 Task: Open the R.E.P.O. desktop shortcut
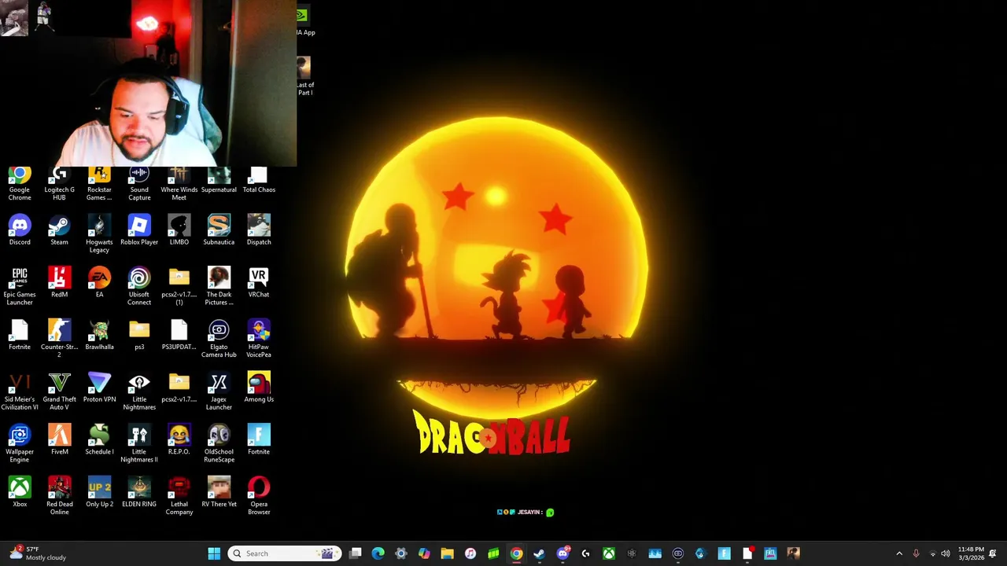[179, 440]
